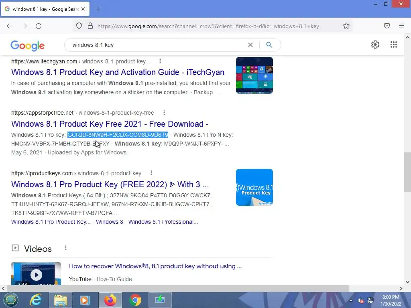The height and width of the screenshot is (308, 411).
Task: Click the Videos section heading
Action: (x=38, y=249)
